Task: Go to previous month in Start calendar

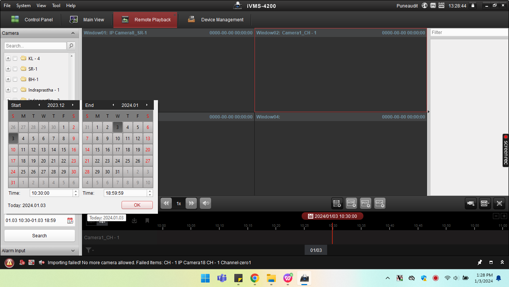Action: click(39, 105)
